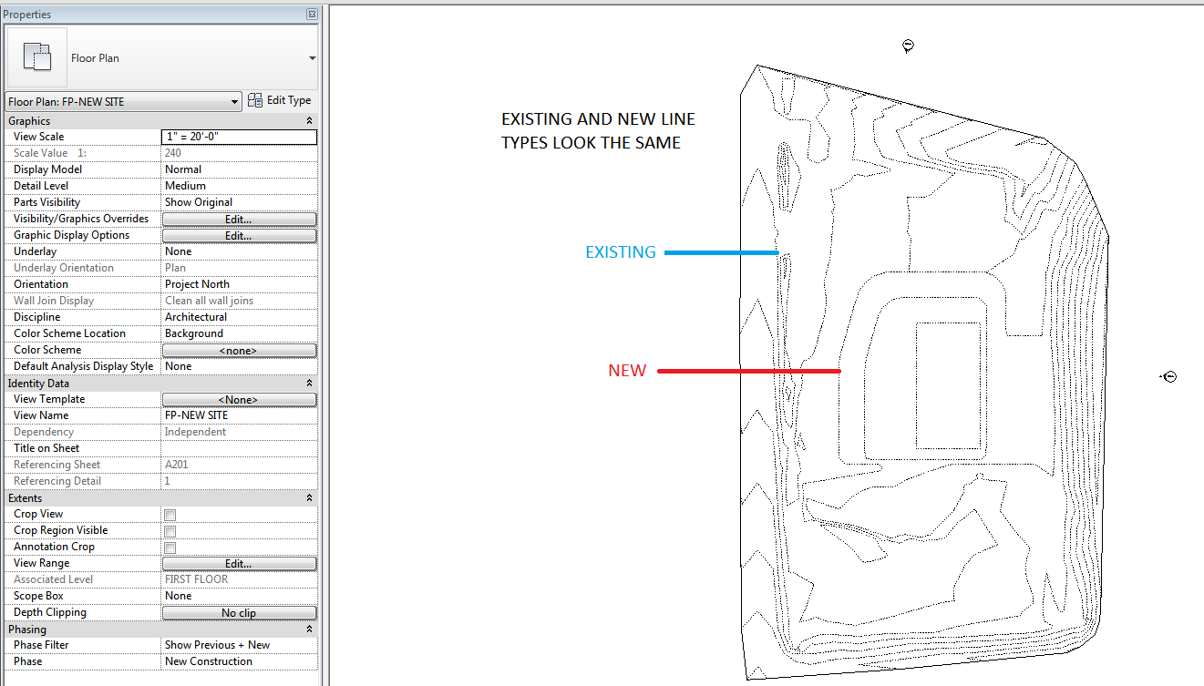Click the View Template <None> button
This screenshot has height=686, width=1204.
click(x=239, y=399)
